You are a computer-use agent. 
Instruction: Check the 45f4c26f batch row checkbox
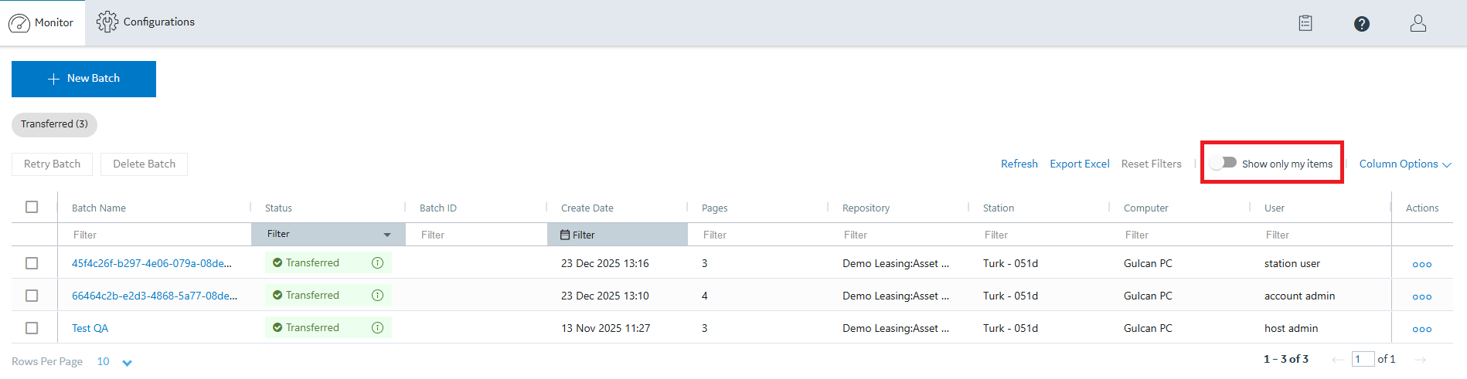pos(32,263)
